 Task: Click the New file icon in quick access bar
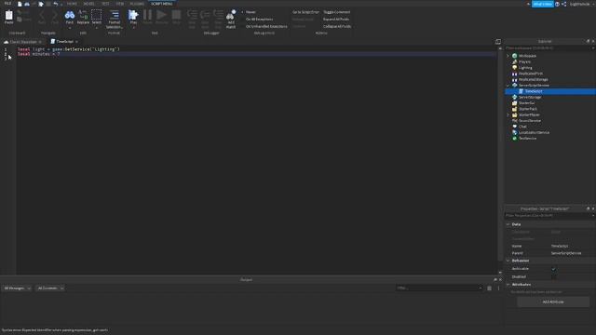pyautogui.click(x=20, y=4)
